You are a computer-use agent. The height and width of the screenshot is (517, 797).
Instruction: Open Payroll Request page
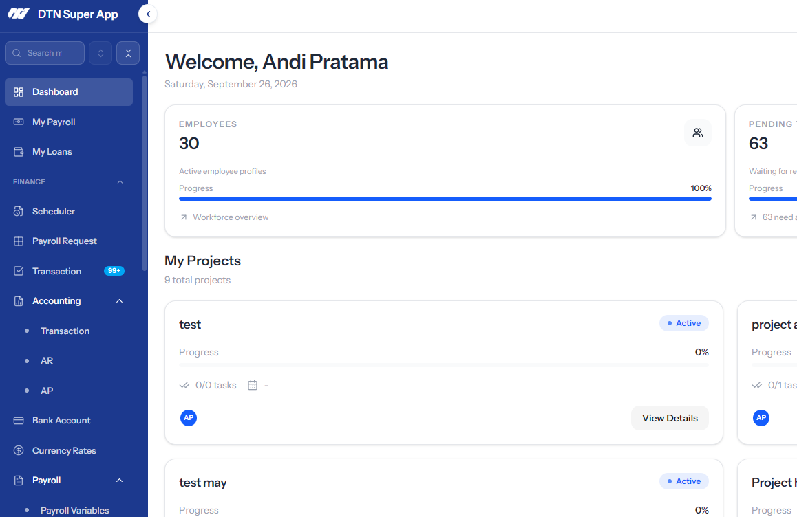pyautogui.click(x=69, y=241)
